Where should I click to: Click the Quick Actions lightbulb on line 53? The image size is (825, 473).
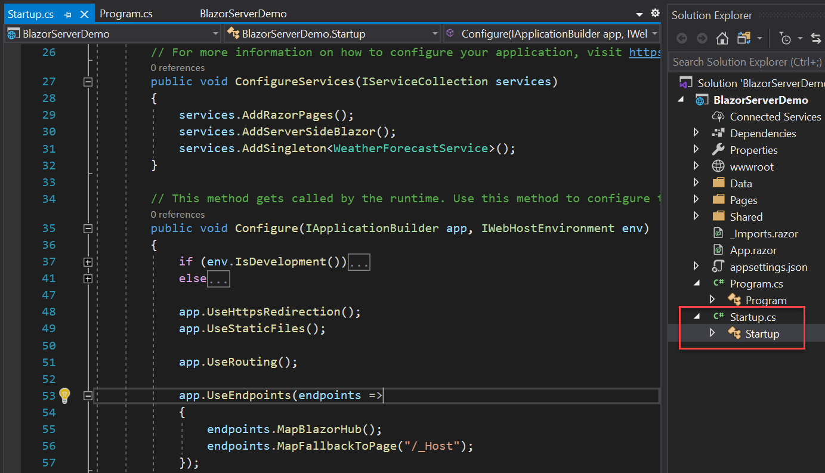point(64,395)
